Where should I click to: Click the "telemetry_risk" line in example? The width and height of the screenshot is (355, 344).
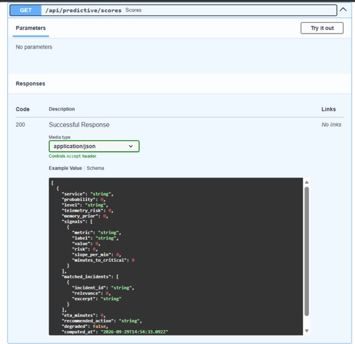click(x=88, y=211)
